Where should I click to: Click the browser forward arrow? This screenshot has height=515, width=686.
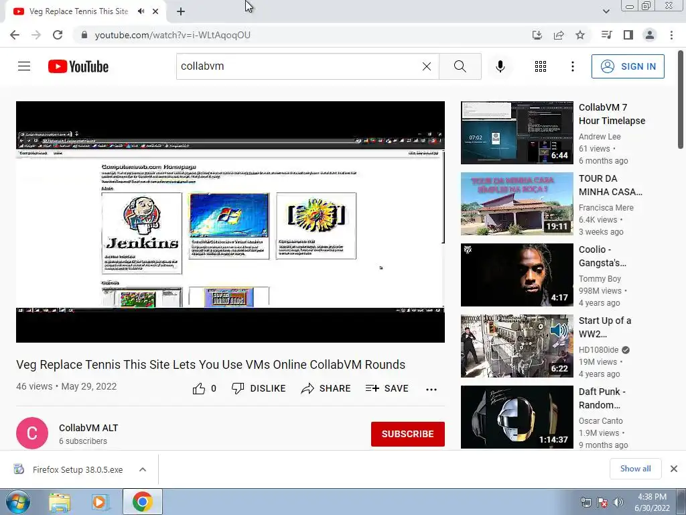(x=36, y=35)
